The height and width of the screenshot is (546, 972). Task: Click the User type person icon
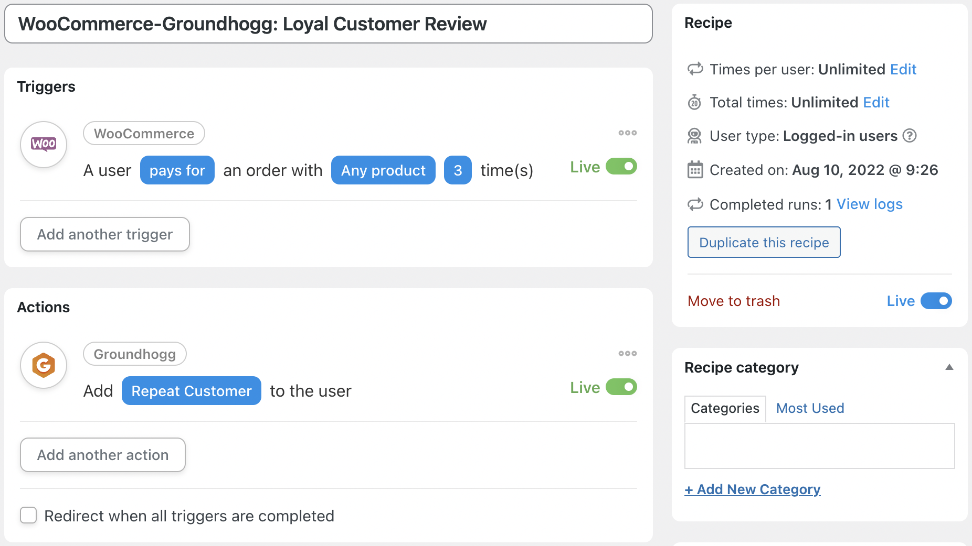click(x=695, y=136)
